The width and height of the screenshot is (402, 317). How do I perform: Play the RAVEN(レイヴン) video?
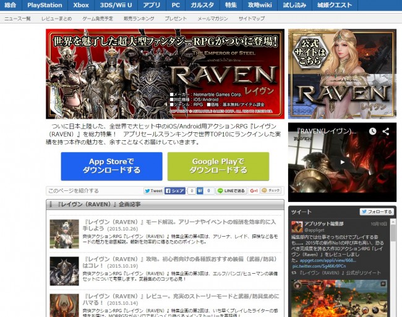(x=342, y=162)
